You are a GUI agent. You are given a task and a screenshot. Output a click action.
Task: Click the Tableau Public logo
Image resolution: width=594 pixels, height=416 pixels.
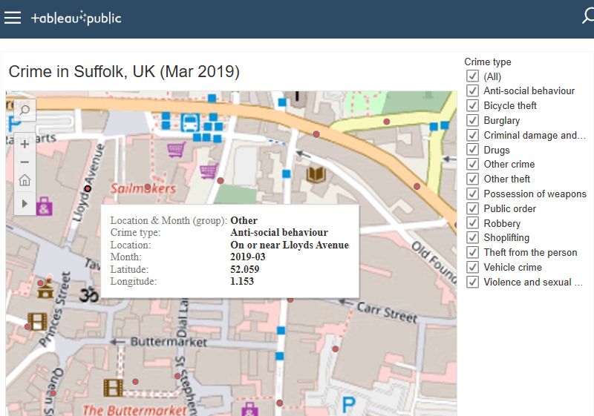76,19
